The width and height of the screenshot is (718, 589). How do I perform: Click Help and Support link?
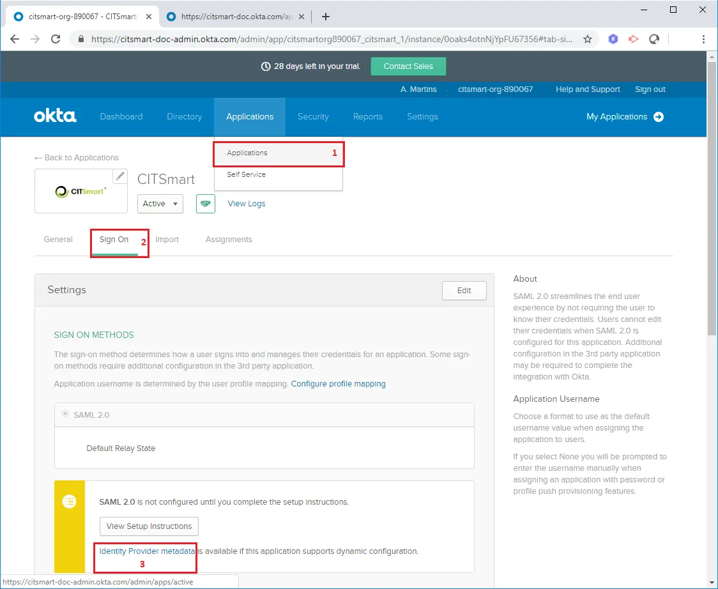pos(588,89)
